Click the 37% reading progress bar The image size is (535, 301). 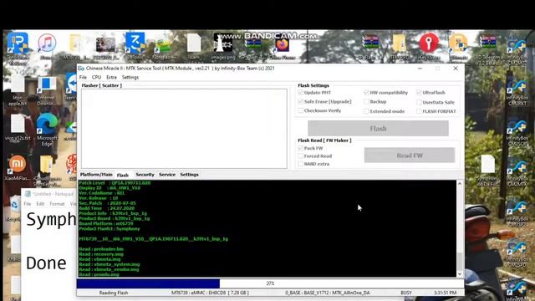click(x=270, y=283)
